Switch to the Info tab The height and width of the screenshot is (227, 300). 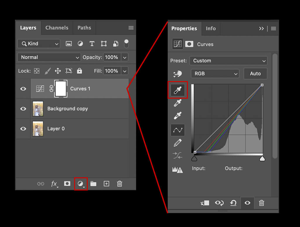[x=210, y=28]
